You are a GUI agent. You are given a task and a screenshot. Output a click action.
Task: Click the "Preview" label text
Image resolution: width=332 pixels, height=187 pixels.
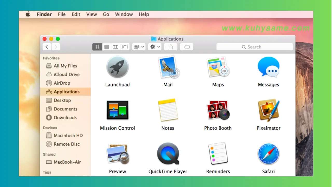pos(117,171)
